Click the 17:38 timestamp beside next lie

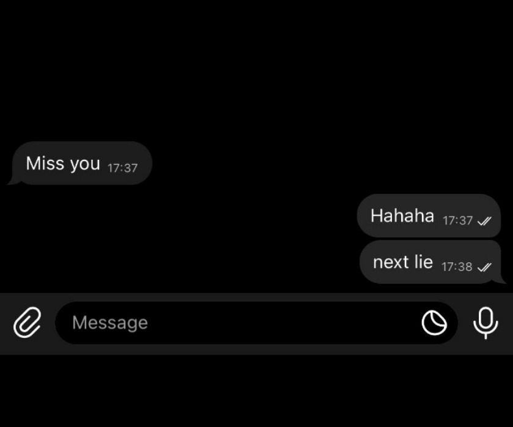pyautogui.click(x=457, y=267)
